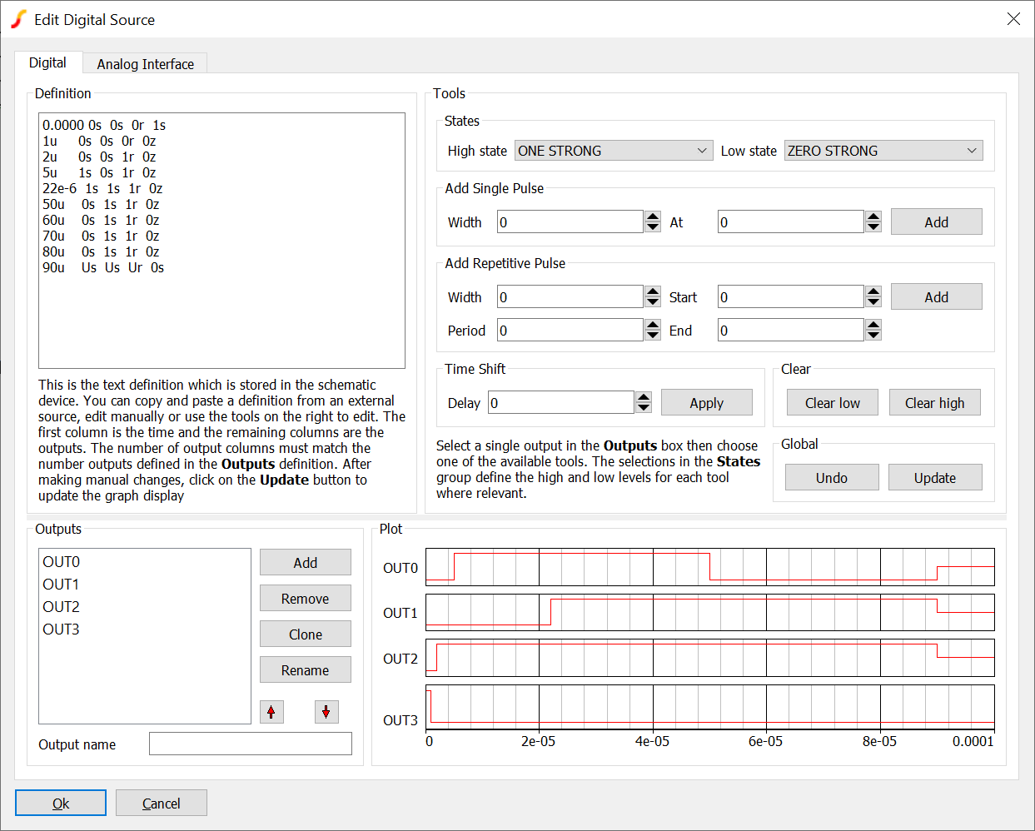Move selected output down with red arrow
This screenshot has height=831, width=1035.
pyautogui.click(x=326, y=712)
